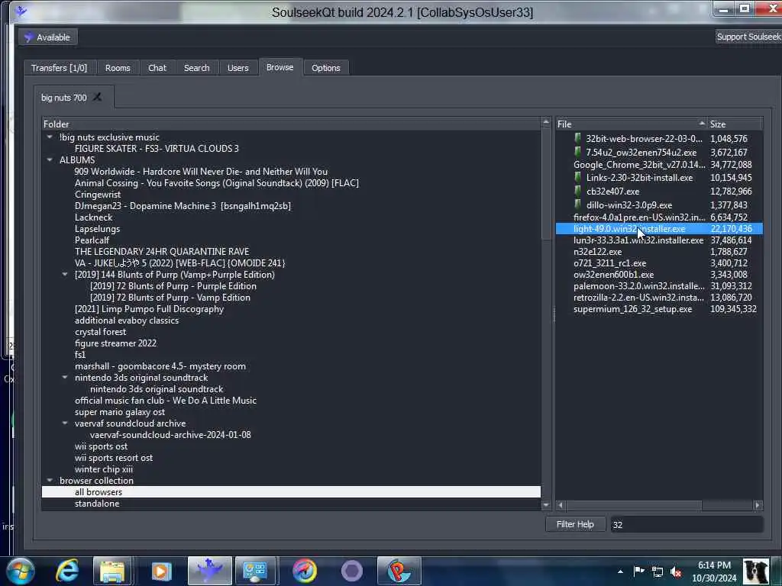Click the Soulseek bird icon in title bar
This screenshot has height=586, width=782.
click(x=21, y=11)
